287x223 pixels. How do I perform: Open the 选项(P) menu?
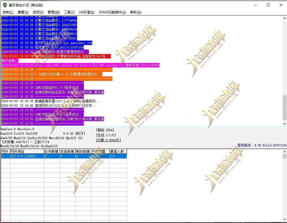[x=38, y=12]
